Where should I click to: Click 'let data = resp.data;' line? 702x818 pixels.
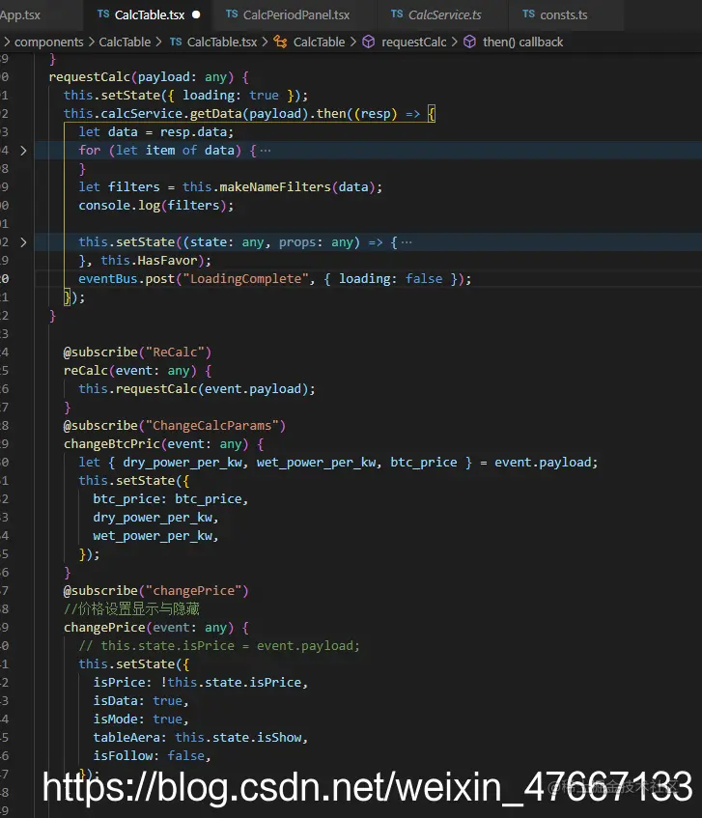tap(155, 132)
